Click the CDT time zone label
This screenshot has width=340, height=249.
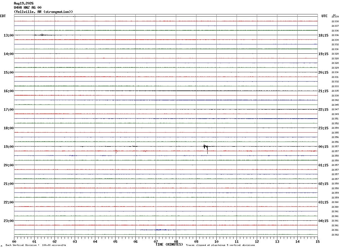(3, 16)
